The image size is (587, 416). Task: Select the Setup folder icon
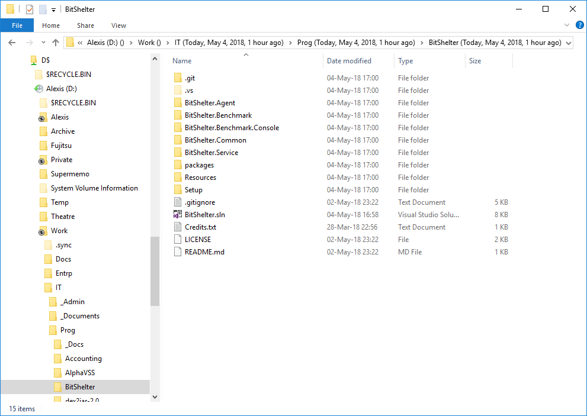coord(178,190)
